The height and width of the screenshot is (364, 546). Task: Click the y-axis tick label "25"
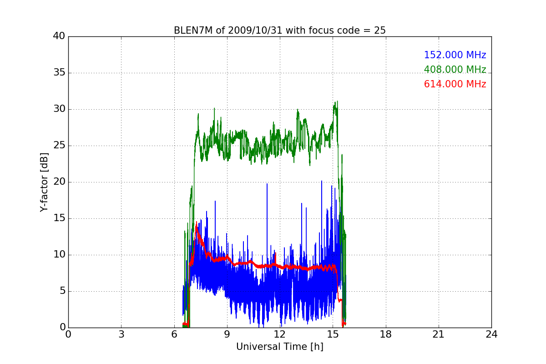point(59,146)
